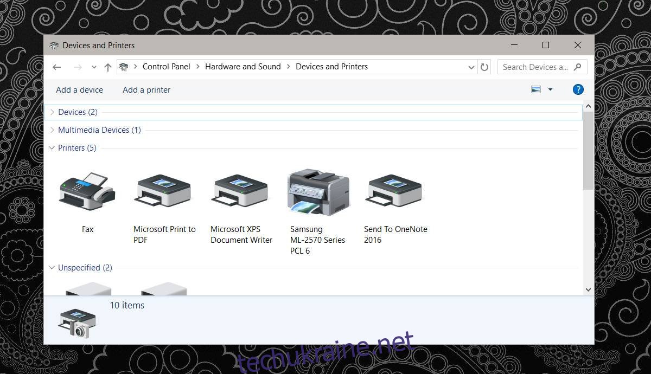Select the Fax printer icon
Viewport: 651px width, 374px height.
click(87, 192)
